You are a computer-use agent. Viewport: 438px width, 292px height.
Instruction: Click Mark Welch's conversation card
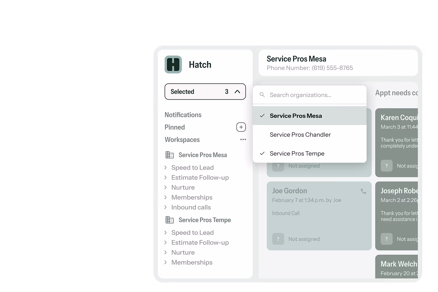coord(398,266)
